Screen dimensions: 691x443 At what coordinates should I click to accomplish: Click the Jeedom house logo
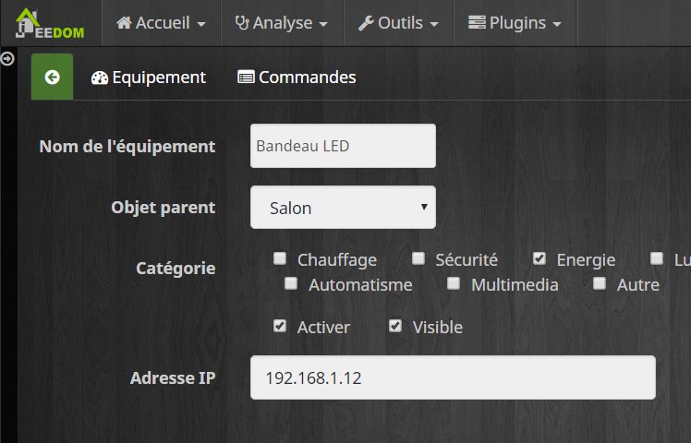click(x=50, y=23)
